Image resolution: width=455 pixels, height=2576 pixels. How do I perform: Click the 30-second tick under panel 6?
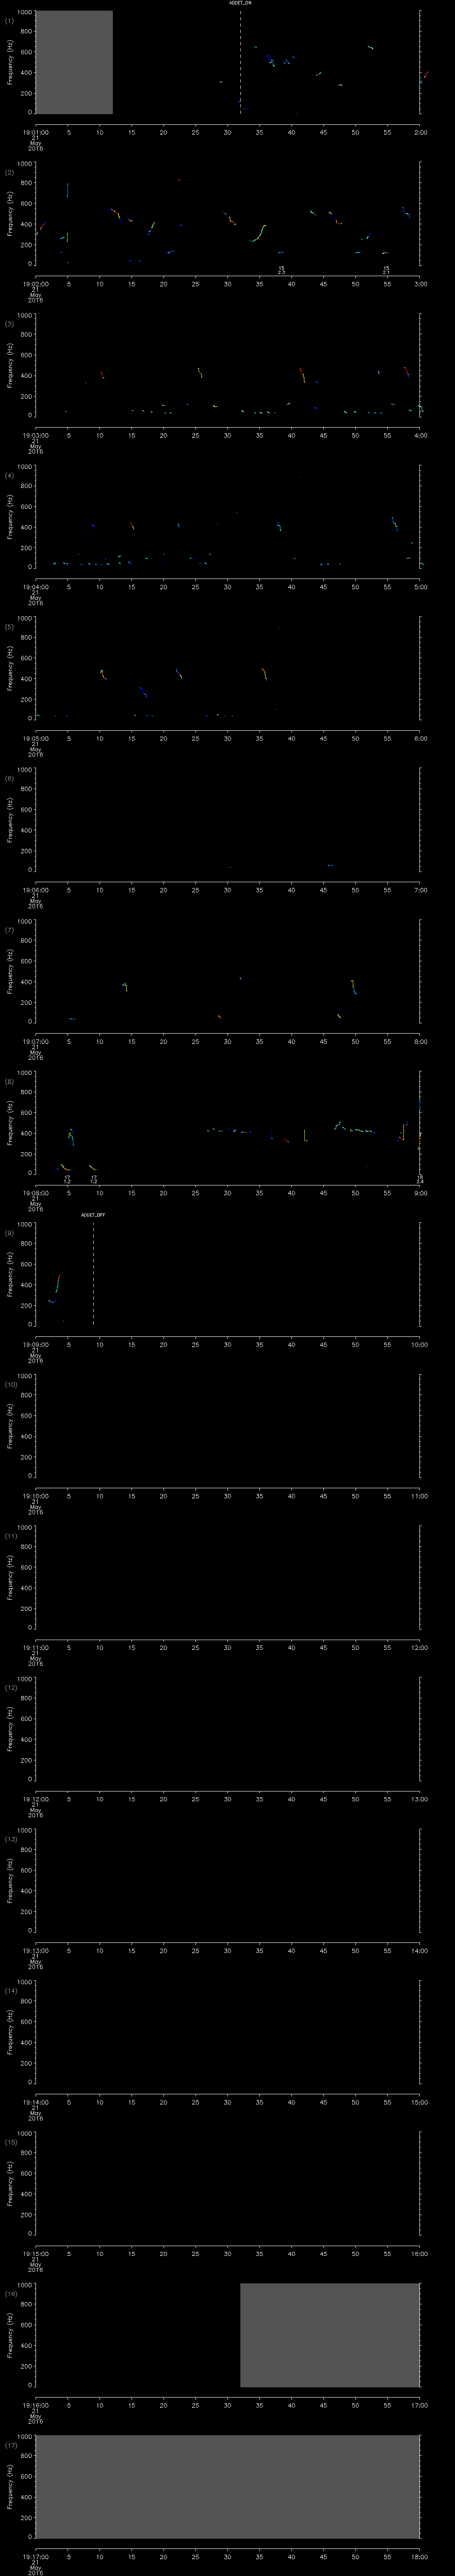(228, 890)
